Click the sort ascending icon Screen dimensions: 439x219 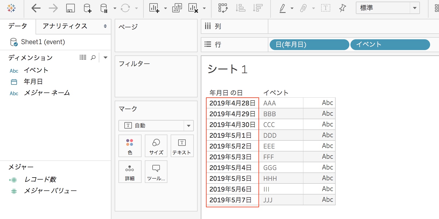(240, 8)
